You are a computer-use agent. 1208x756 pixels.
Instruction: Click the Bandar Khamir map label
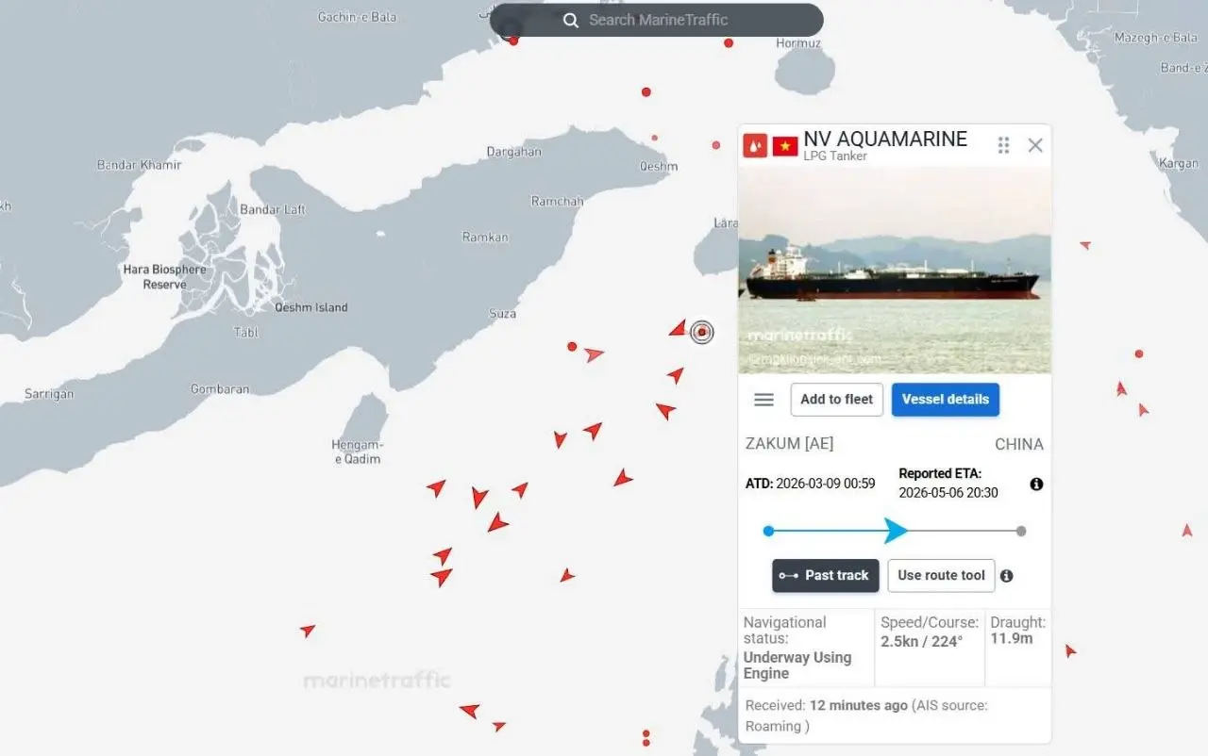139,165
